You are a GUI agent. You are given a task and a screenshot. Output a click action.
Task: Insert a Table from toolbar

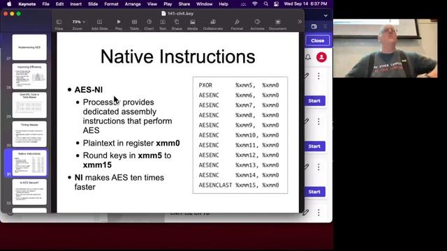point(134,24)
